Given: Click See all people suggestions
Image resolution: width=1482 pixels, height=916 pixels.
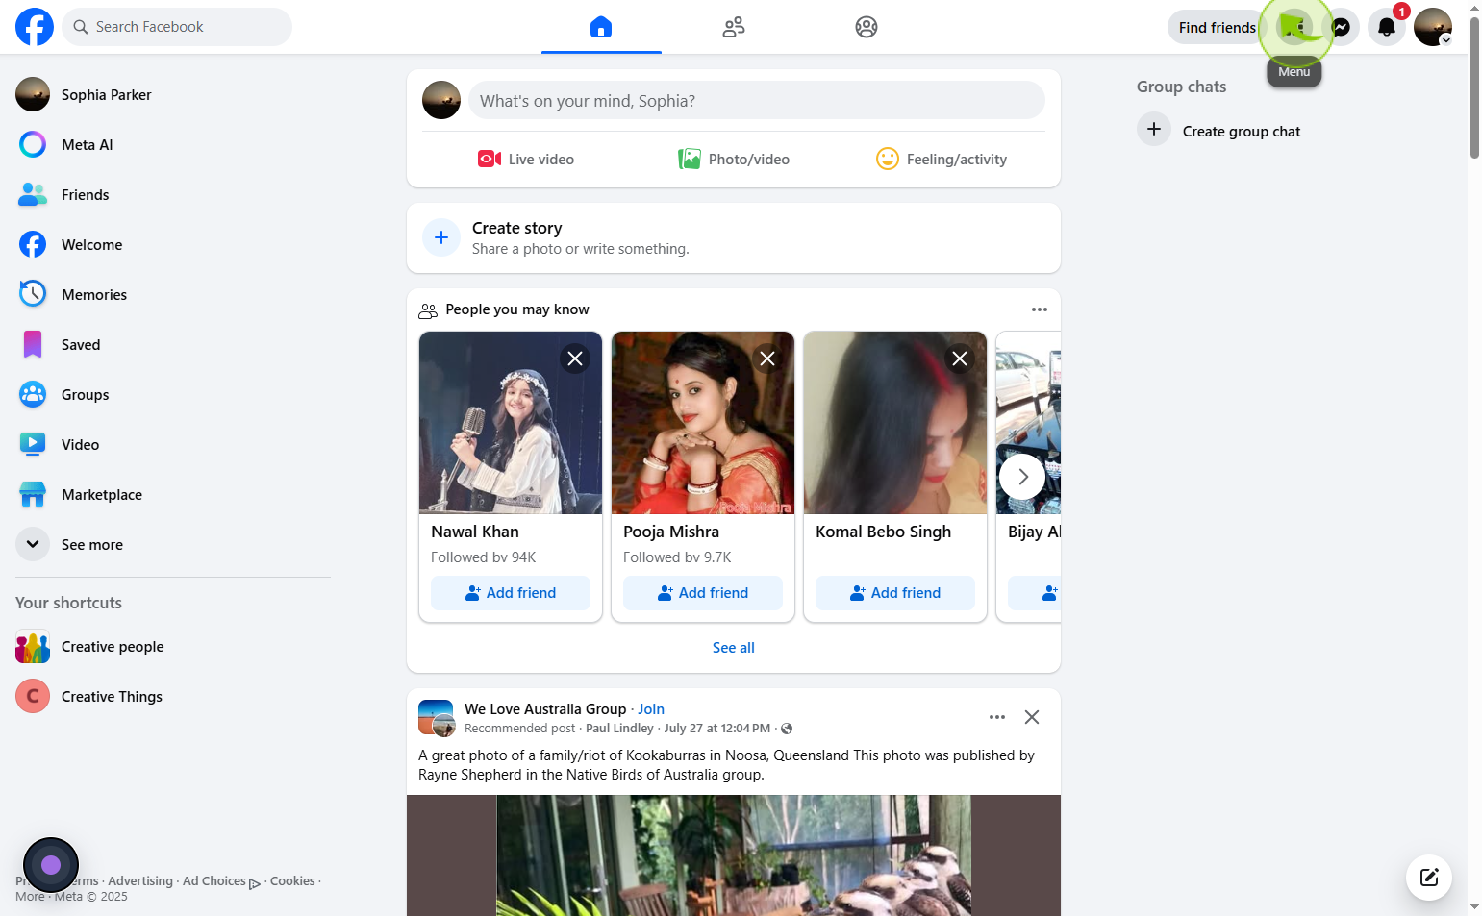Looking at the screenshot, I should pyautogui.click(x=734, y=648).
